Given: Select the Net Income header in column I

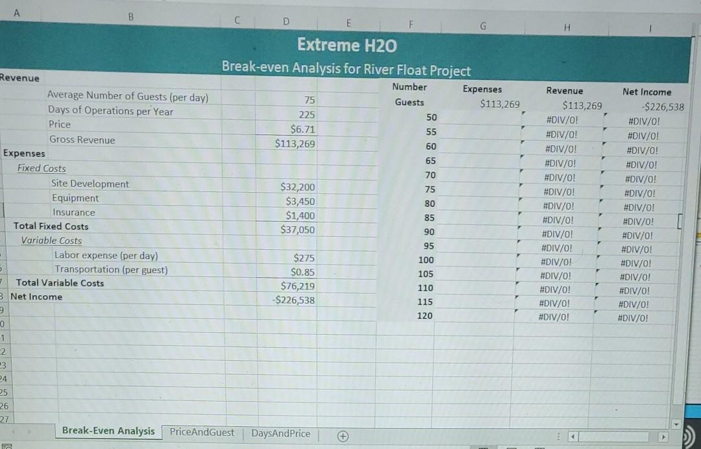Looking at the screenshot, I should pyautogui.click(x=647, y=91).
